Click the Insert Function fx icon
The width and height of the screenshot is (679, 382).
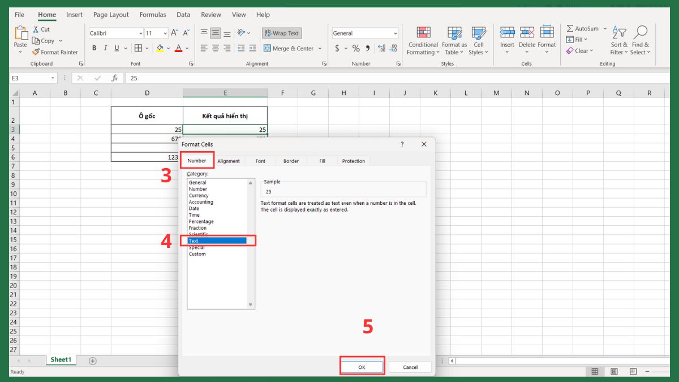click(x=114, y=78)
